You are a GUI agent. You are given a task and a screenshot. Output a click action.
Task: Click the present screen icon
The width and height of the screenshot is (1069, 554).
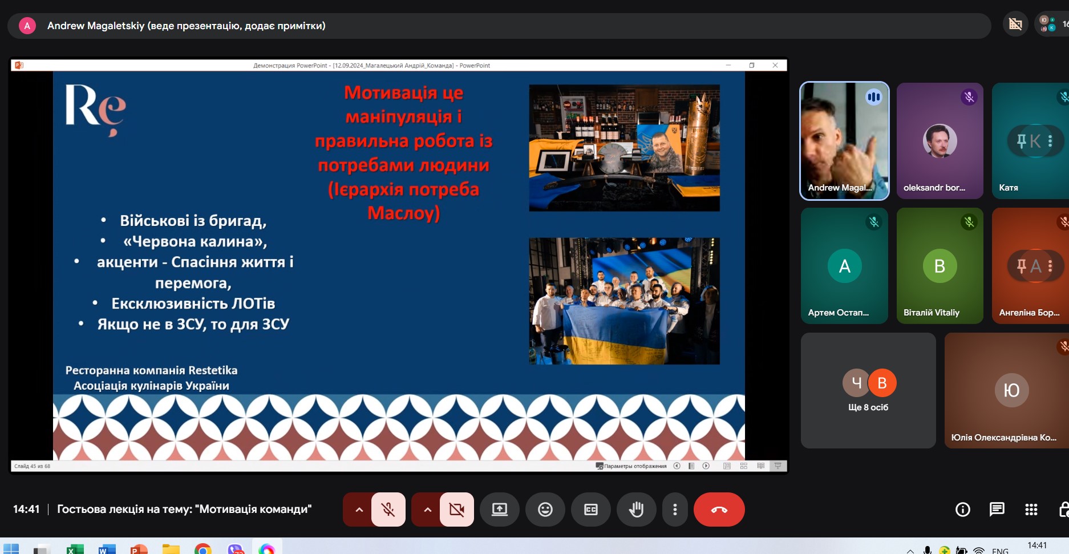pos(499,509)
